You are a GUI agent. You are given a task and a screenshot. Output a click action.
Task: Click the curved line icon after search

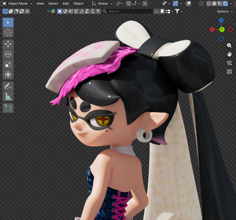[x=156, y=11]
